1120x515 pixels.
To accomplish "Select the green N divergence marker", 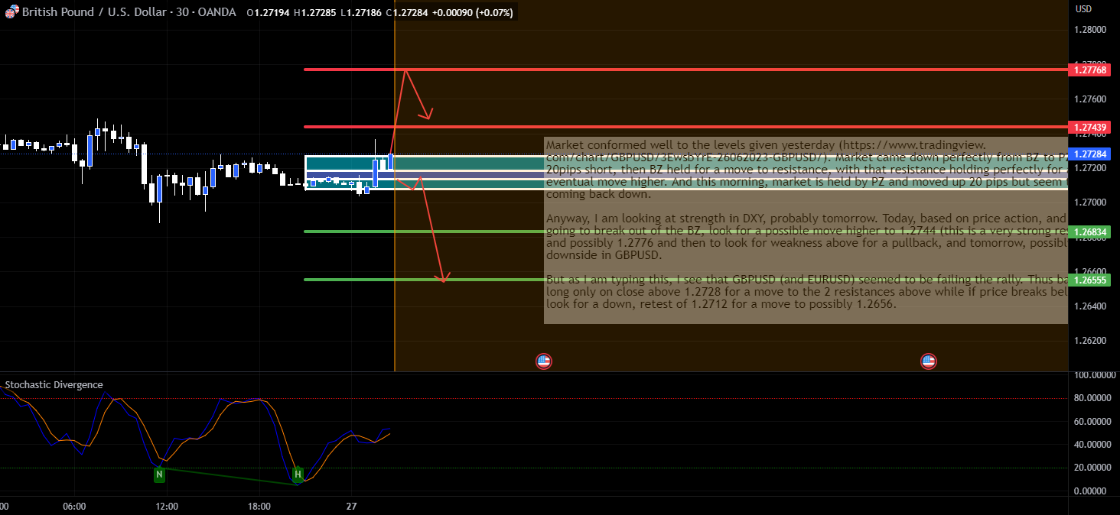I will 159,475.
